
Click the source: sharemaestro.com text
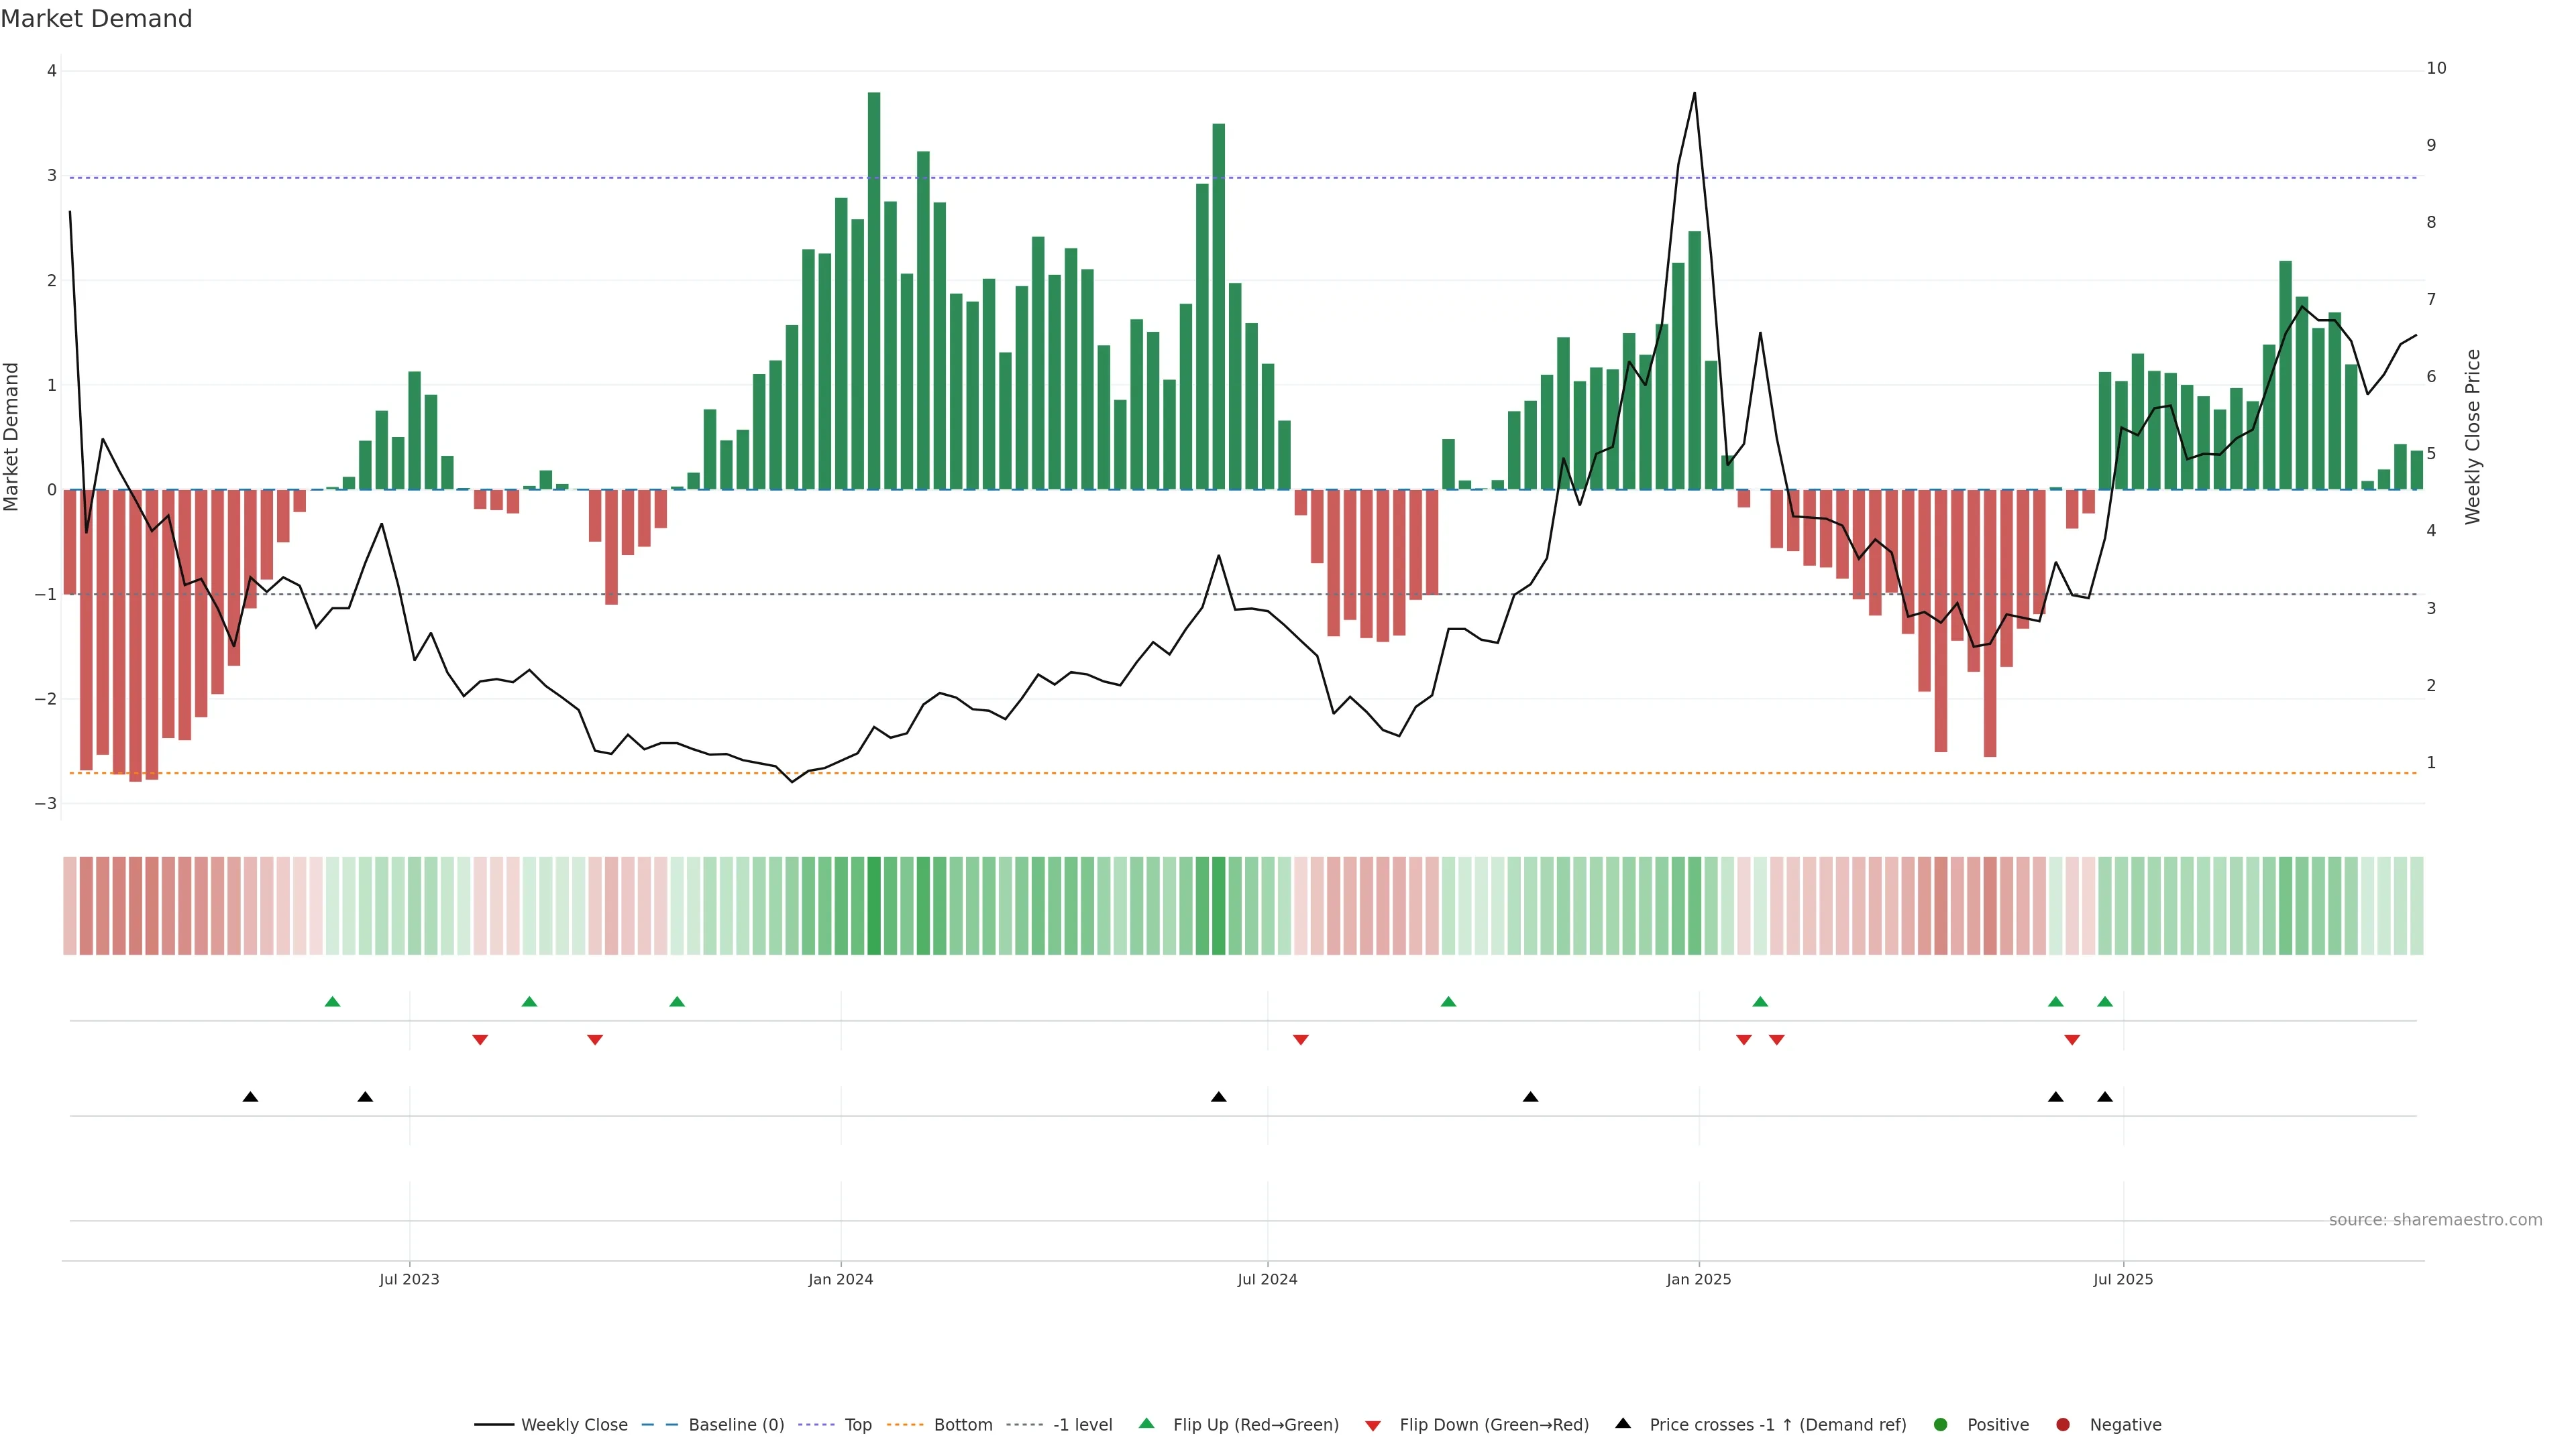[x=2435, y=1220]
